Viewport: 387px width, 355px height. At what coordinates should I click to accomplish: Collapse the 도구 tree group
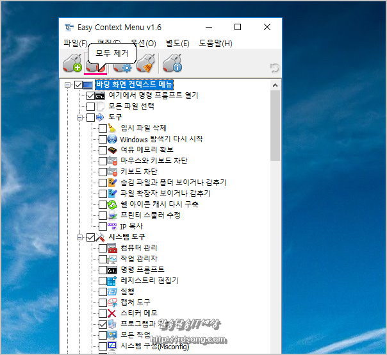(x=79, y=117)
